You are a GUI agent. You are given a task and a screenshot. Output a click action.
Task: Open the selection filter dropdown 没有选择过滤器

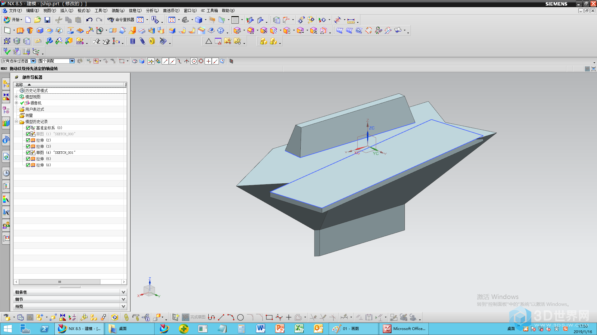tap(33, 61)
